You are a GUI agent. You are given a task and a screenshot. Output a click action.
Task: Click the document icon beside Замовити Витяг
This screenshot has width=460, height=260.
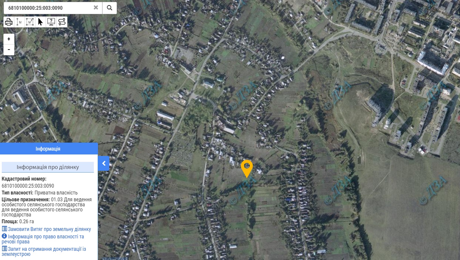coord(4,229)
